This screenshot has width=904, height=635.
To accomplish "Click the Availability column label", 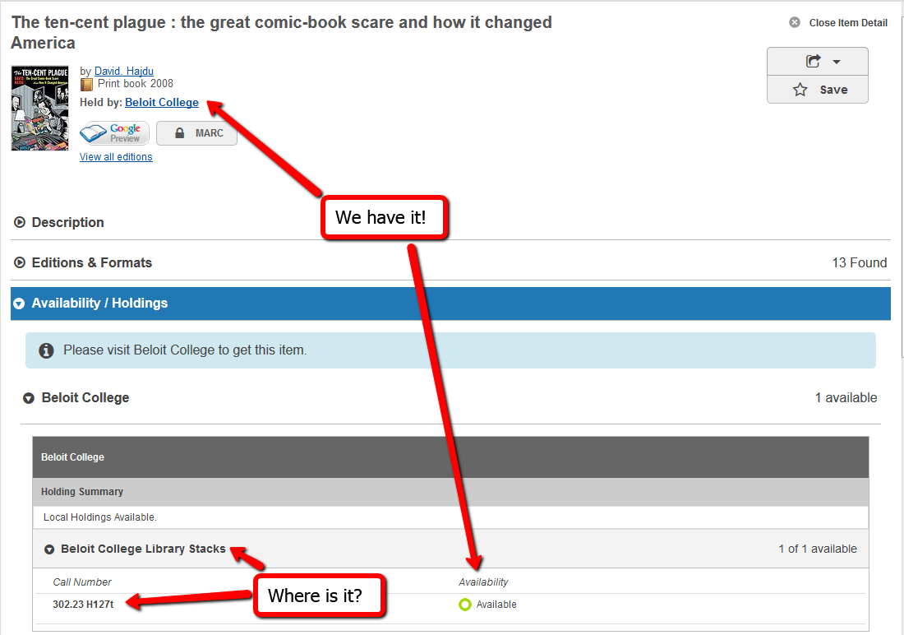I will (x=484, y=582).
